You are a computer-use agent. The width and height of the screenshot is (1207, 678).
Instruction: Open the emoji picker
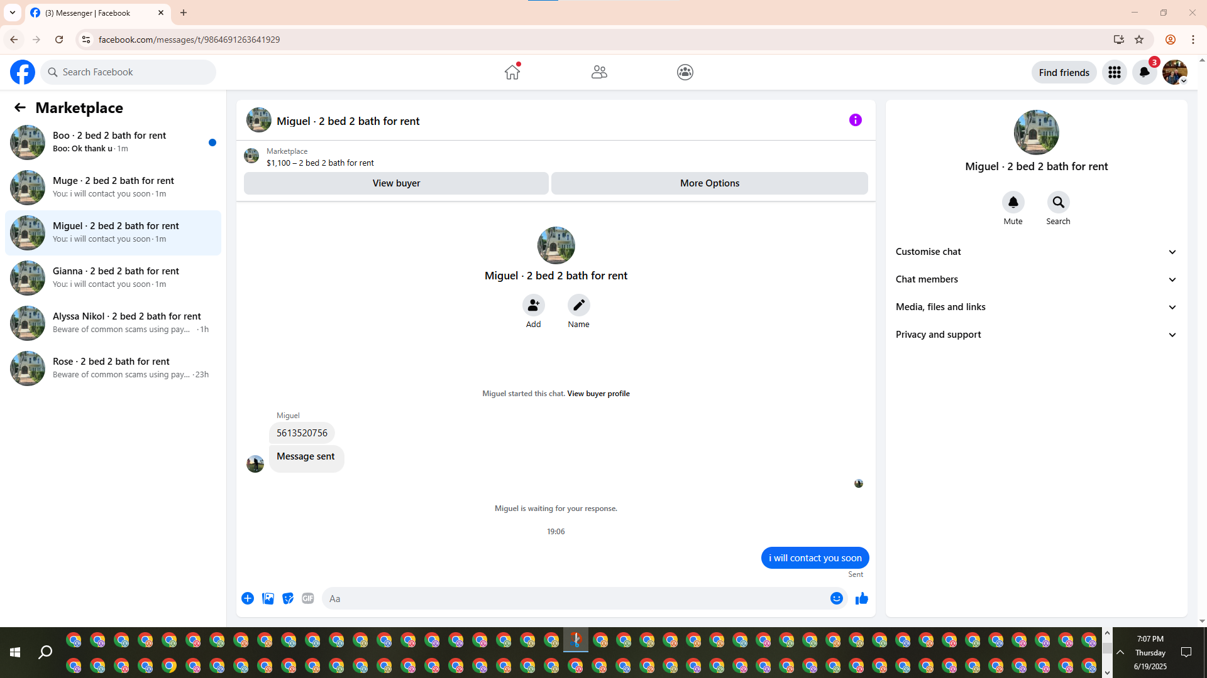coord(836,598)
